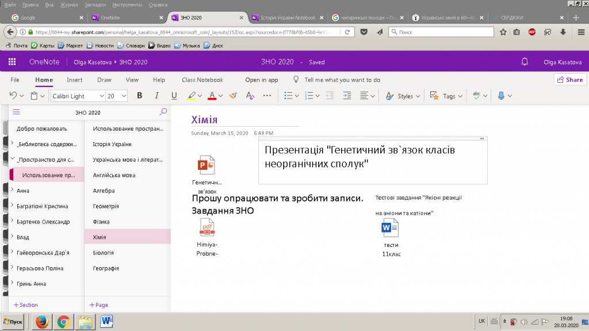This screenshot has height=331, width=589.
Task: Open the Himiya-Probne PDF attachment
Action: (207, 227)
